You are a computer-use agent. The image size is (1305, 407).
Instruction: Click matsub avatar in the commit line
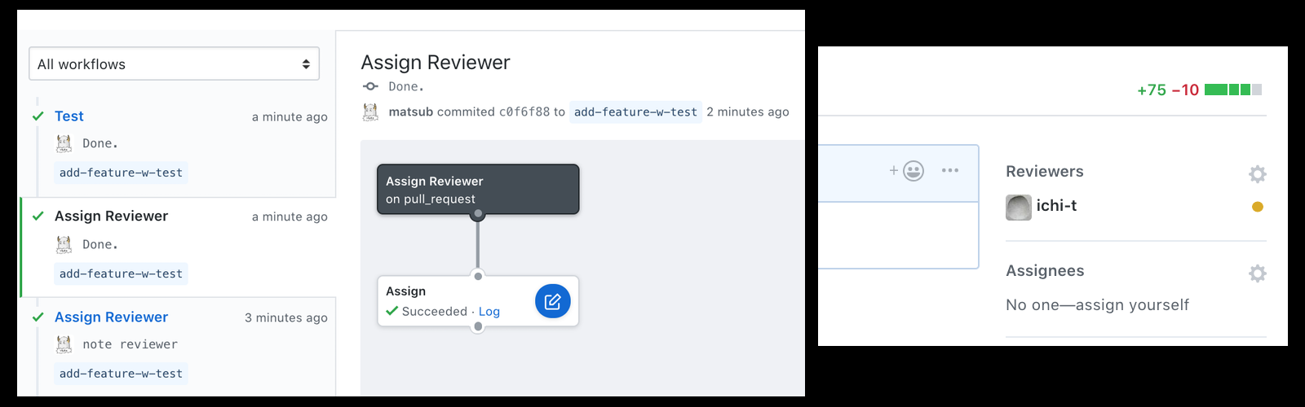pyautogui.click(x=370, y=112)
